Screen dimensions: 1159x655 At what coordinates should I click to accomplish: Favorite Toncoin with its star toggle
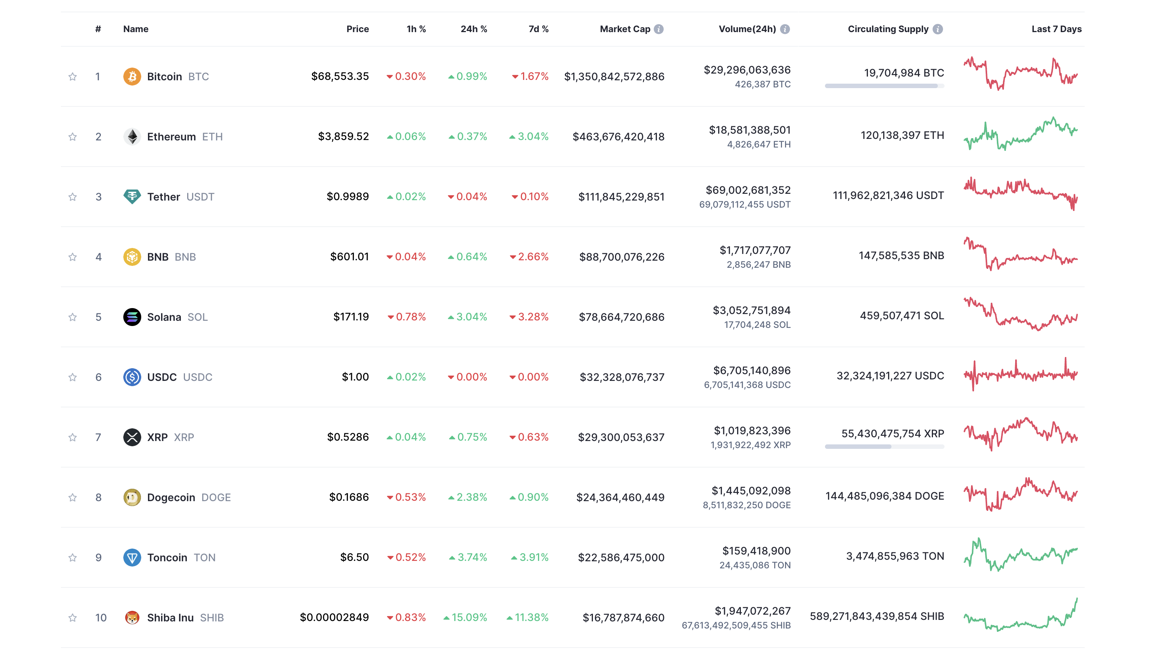point(72,558)
